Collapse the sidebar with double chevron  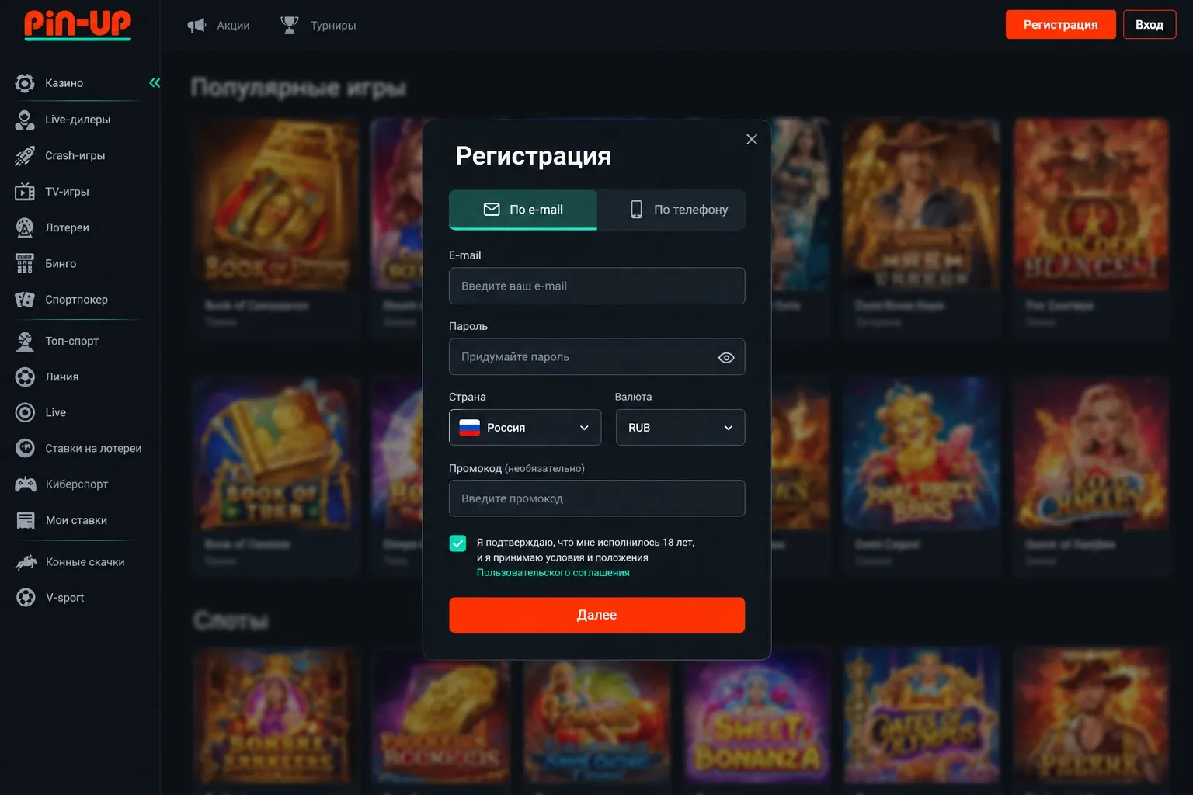(155, 83)
